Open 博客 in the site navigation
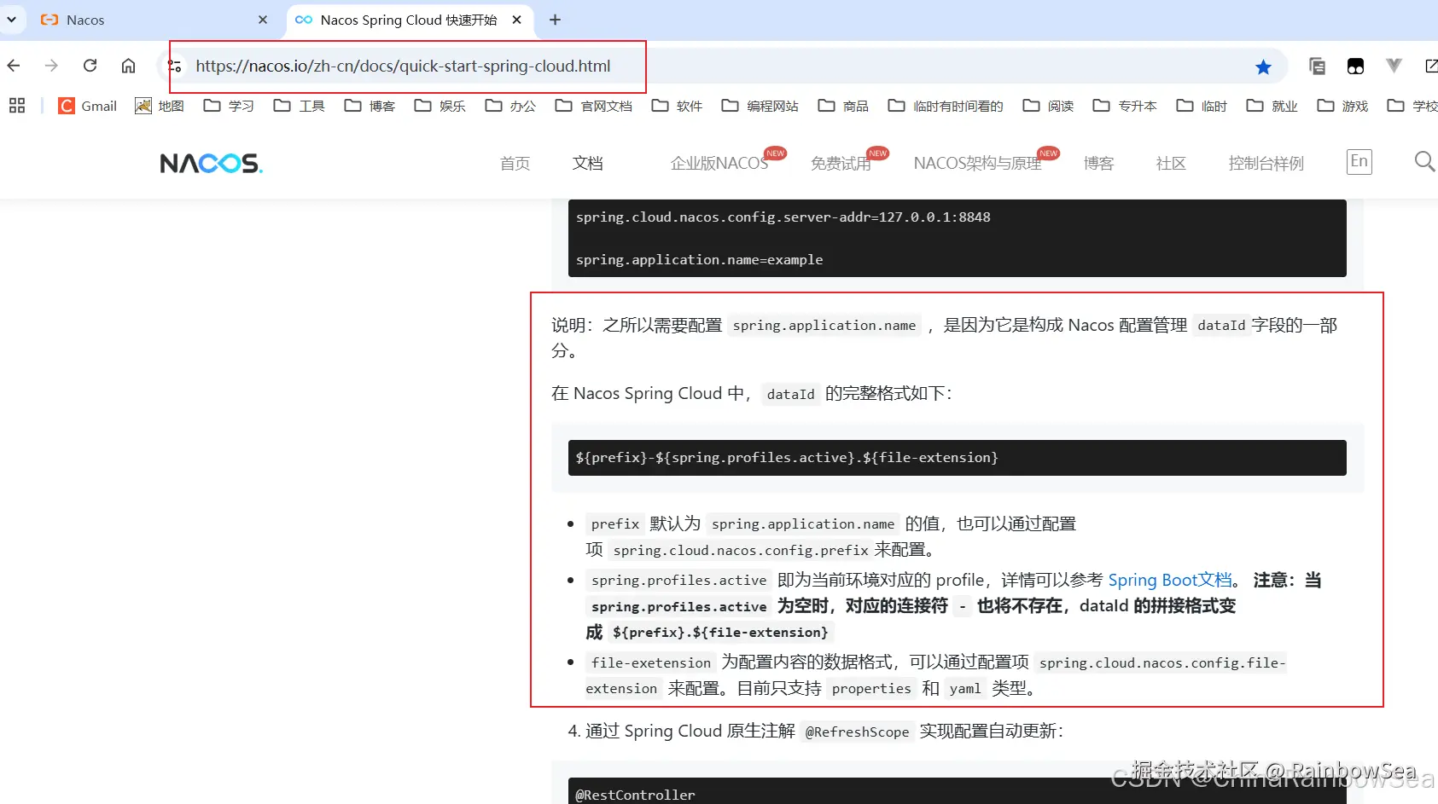 [x=1099, y=163]
